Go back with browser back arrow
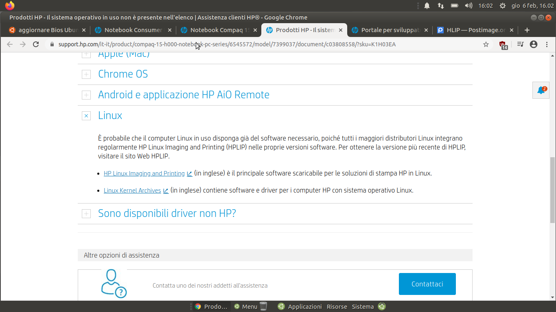Screen dimensions: 556x312 (10, 44)
